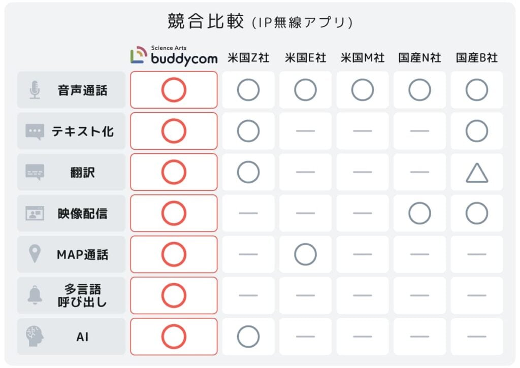Click the triangle mark for 国産B社 翻訳
Viewport: 520px width, 368px height.
(x=477, y=173)
